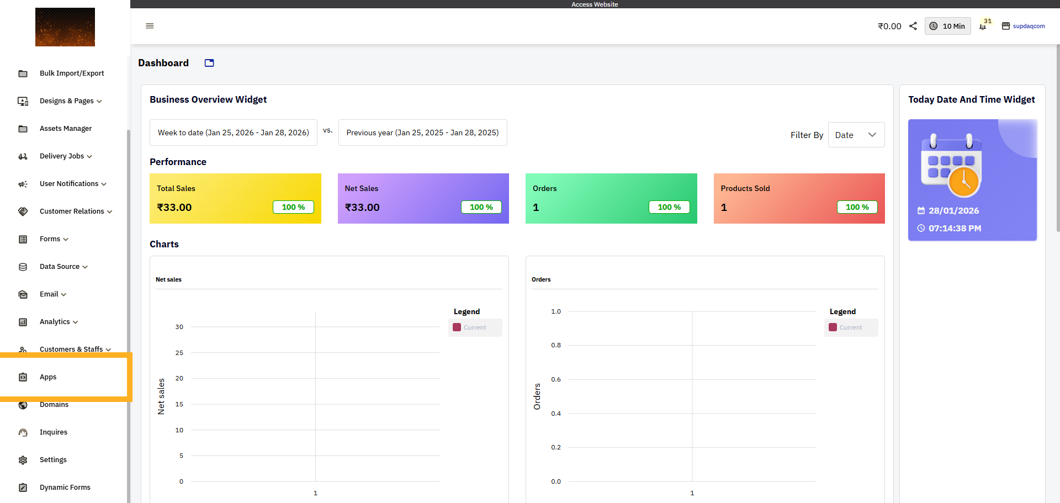Click the ₹0.00 balance amount

tap(889, 26)
